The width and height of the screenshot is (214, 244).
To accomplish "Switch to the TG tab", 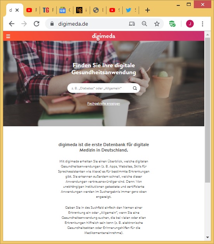I will (48, 10).
